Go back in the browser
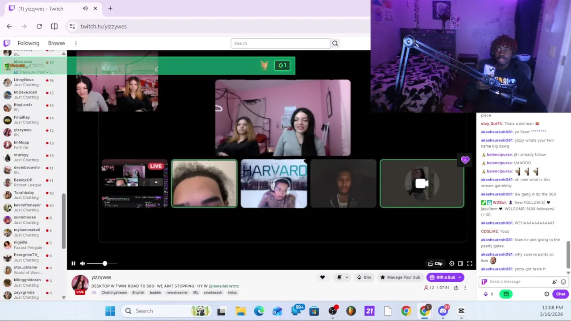 tap(9, 26)
